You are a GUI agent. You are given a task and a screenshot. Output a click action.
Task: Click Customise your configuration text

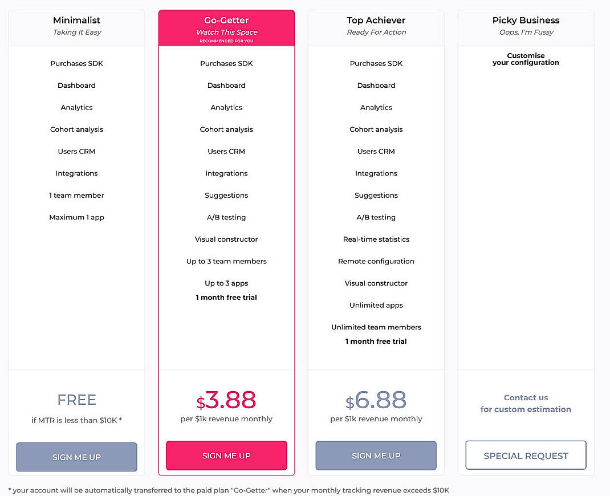(x=526, y=59)
